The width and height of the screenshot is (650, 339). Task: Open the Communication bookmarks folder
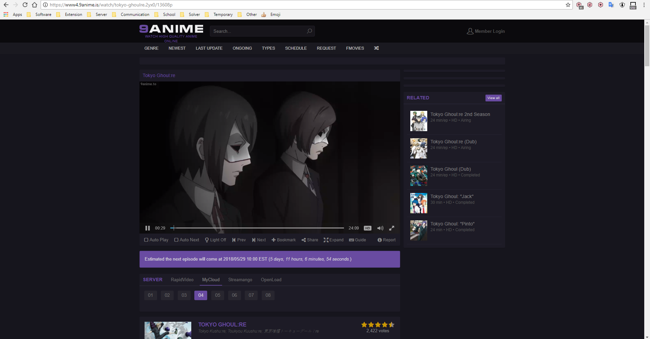click(131, 15)
